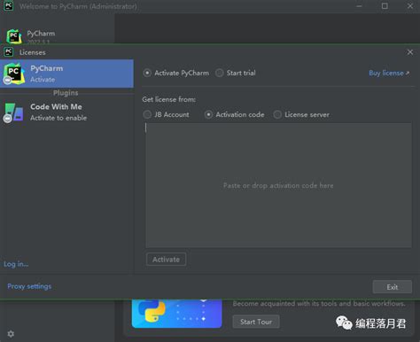This screenshot has width=420, height=342.
Task: Select PyCharm item in Licenses list
Action: 66,74
